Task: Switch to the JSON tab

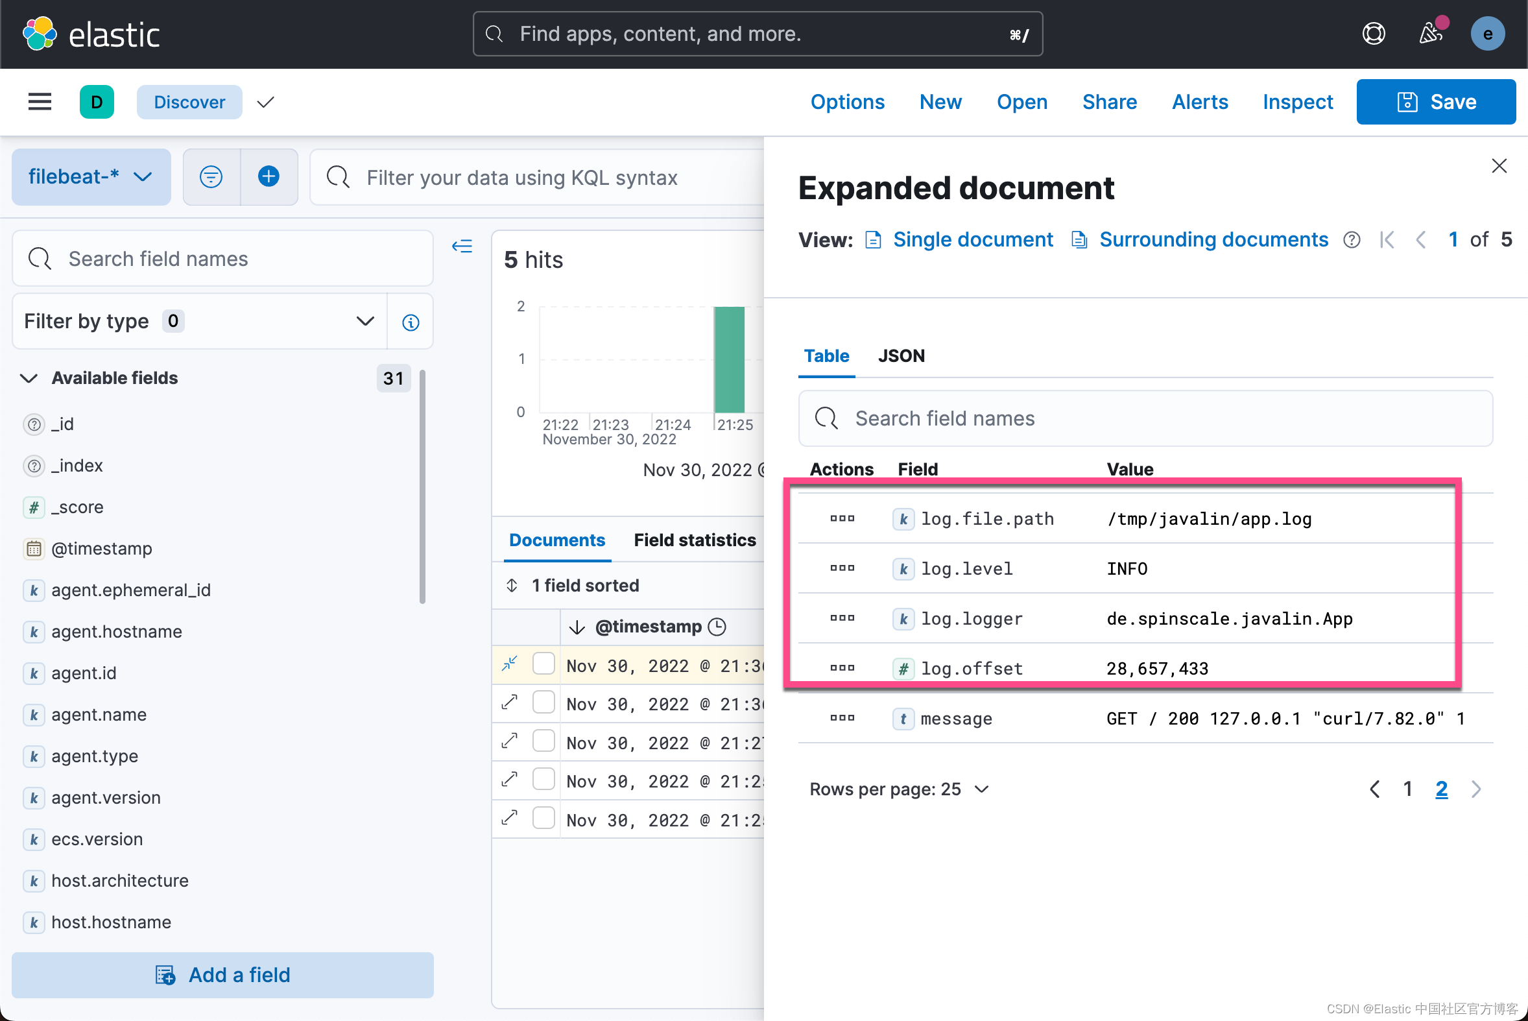Action: coord(901,355)
